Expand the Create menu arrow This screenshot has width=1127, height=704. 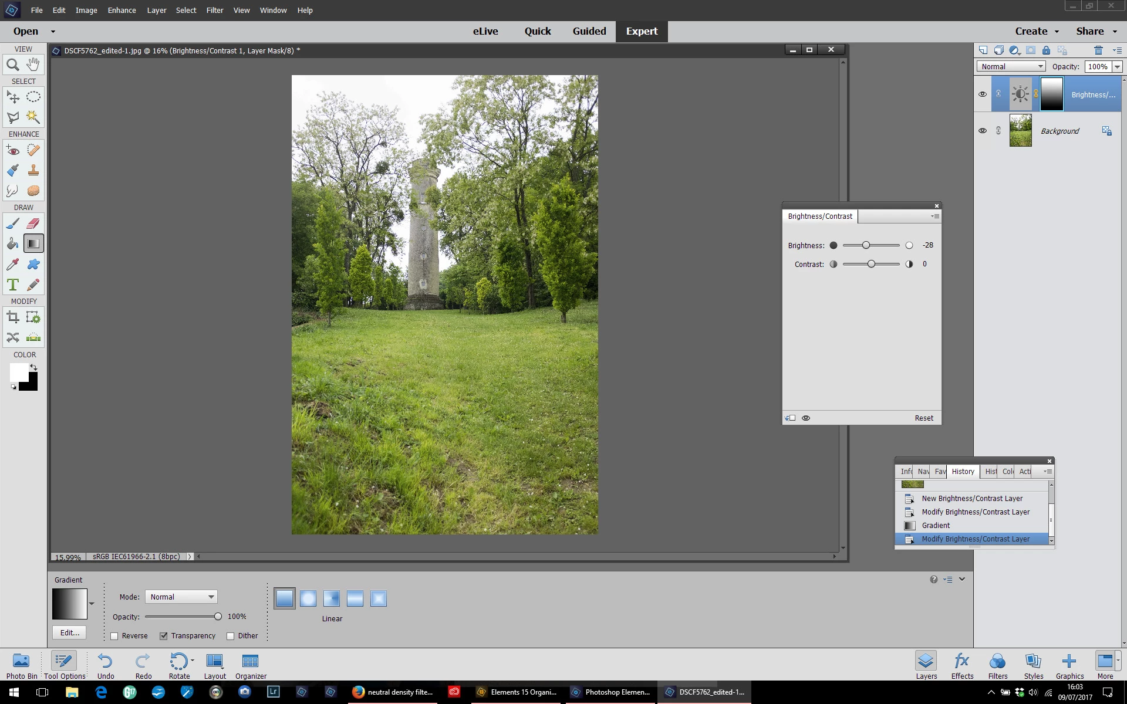pos(1057,32)
